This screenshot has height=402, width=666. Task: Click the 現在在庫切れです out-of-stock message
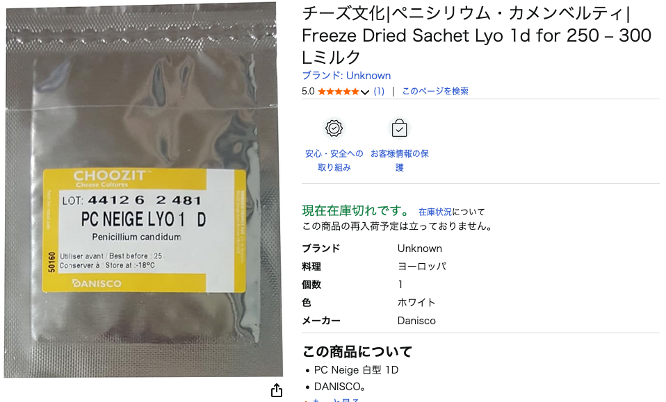tap(355, 210)
